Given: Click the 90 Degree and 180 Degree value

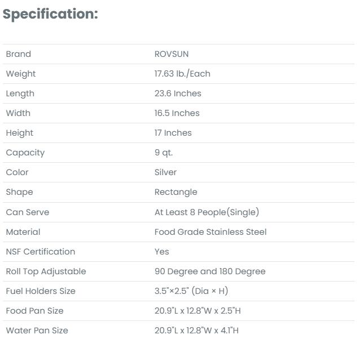Looking at the screenshot, I should 210,271.
